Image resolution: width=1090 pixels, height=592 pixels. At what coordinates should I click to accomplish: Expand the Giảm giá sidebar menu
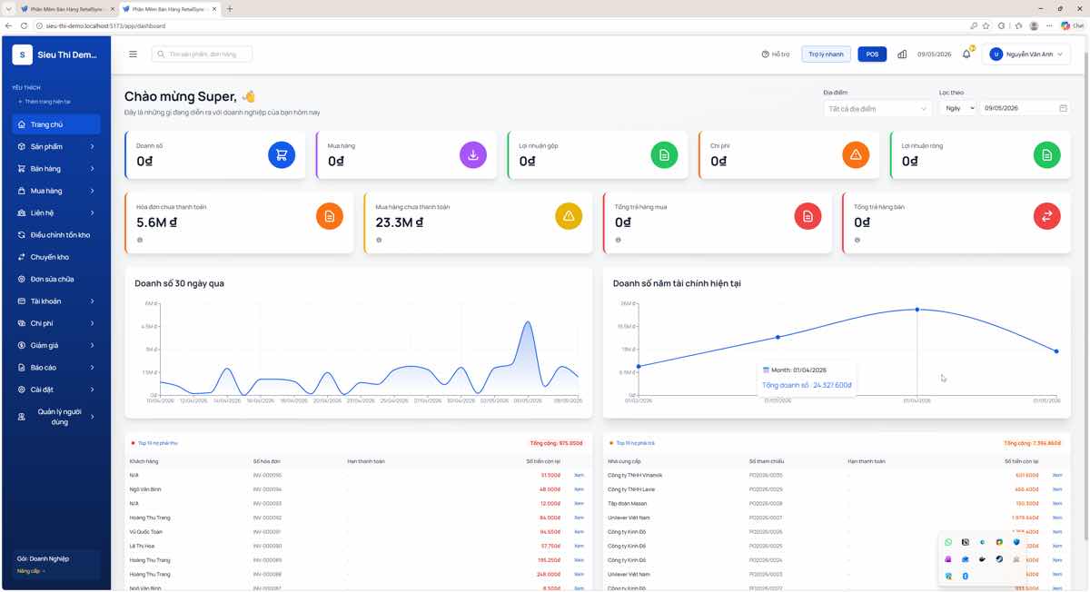pyautogui.click(x=56, y=345)
